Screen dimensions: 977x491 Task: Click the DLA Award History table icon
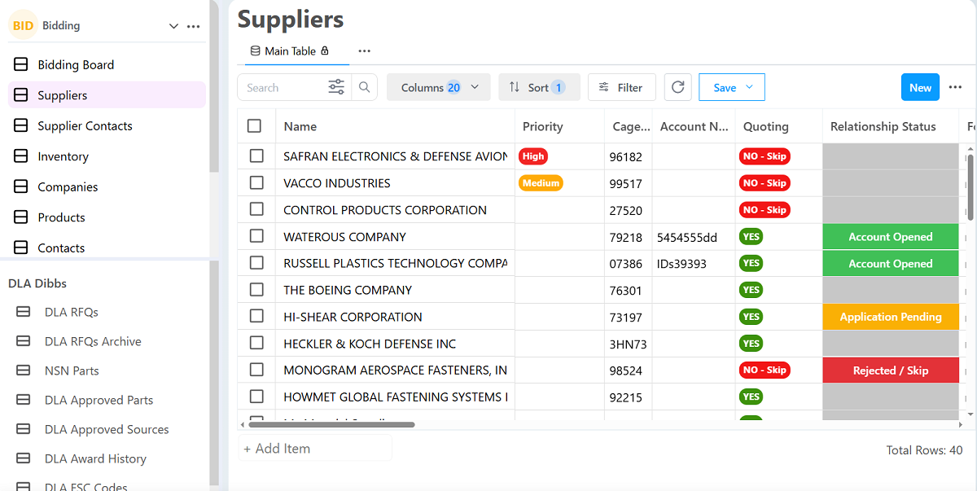point(24,458)
